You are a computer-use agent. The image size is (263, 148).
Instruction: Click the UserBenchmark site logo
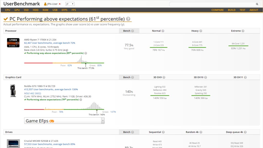22,4
